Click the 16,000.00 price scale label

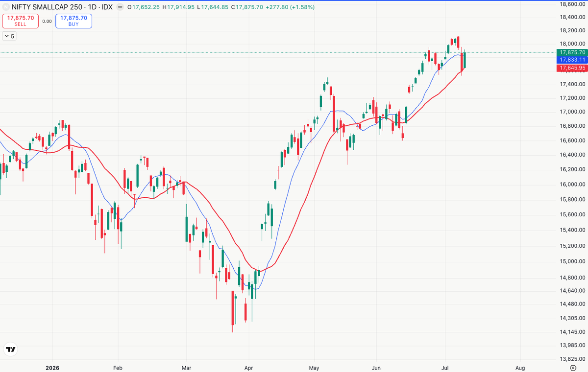tap(572, 185)
